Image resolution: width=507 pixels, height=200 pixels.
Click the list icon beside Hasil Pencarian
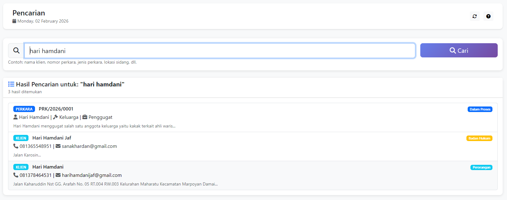pos(11,84)
